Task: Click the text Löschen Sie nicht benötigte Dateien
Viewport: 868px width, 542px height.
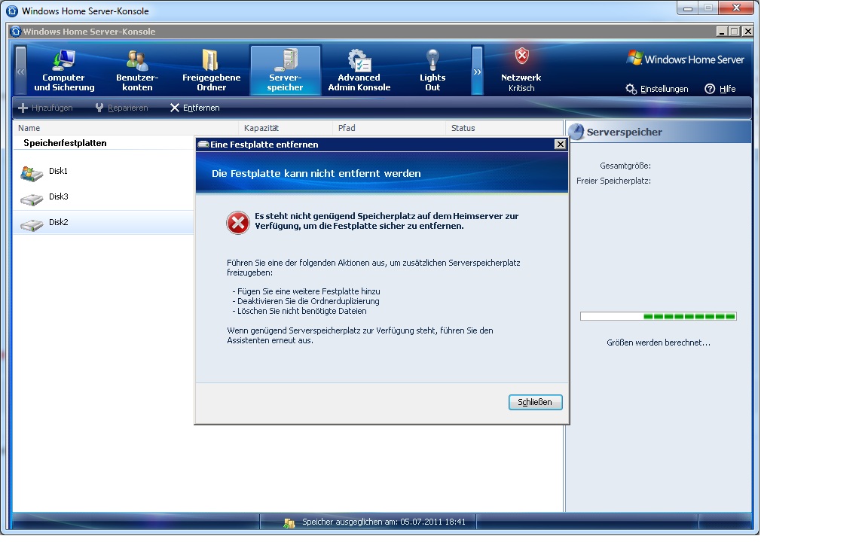Action: coord(302,312)
